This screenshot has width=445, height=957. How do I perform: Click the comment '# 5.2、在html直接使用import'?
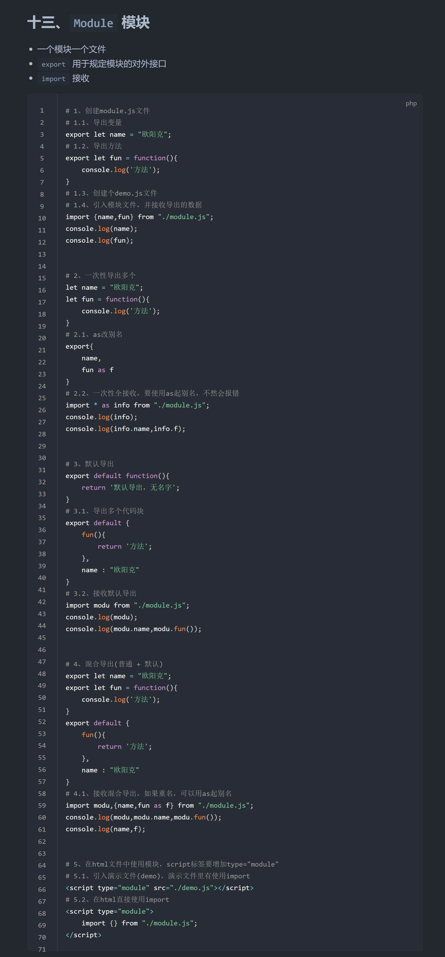click(117, 899)
